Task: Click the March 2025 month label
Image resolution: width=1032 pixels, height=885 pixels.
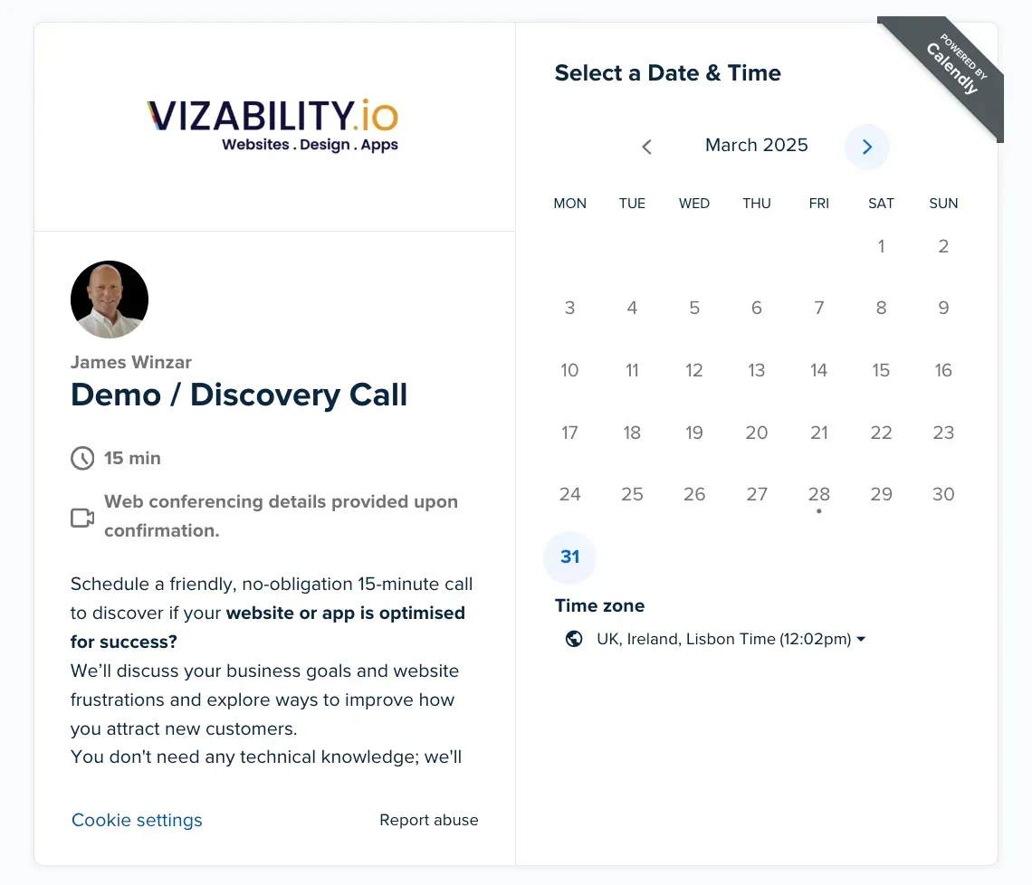Action: [x=757, y=145]
